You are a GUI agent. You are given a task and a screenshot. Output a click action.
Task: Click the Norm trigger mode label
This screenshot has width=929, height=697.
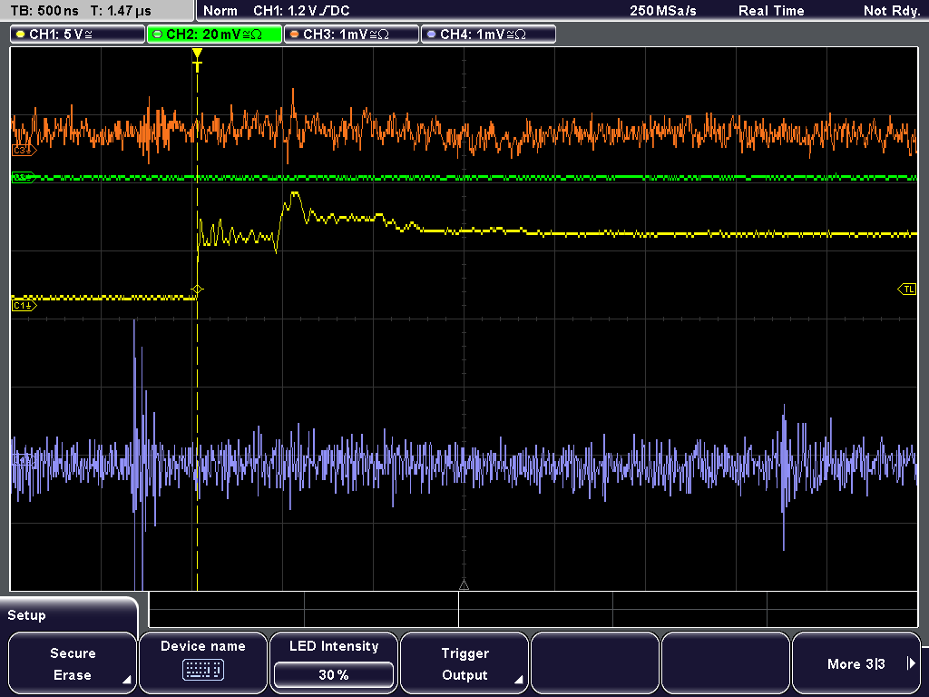(x=220, y=11)
